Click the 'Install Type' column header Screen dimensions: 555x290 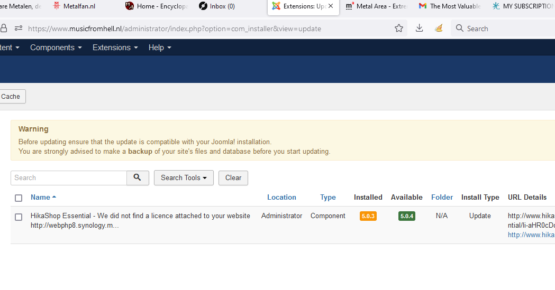coord(480,197)
